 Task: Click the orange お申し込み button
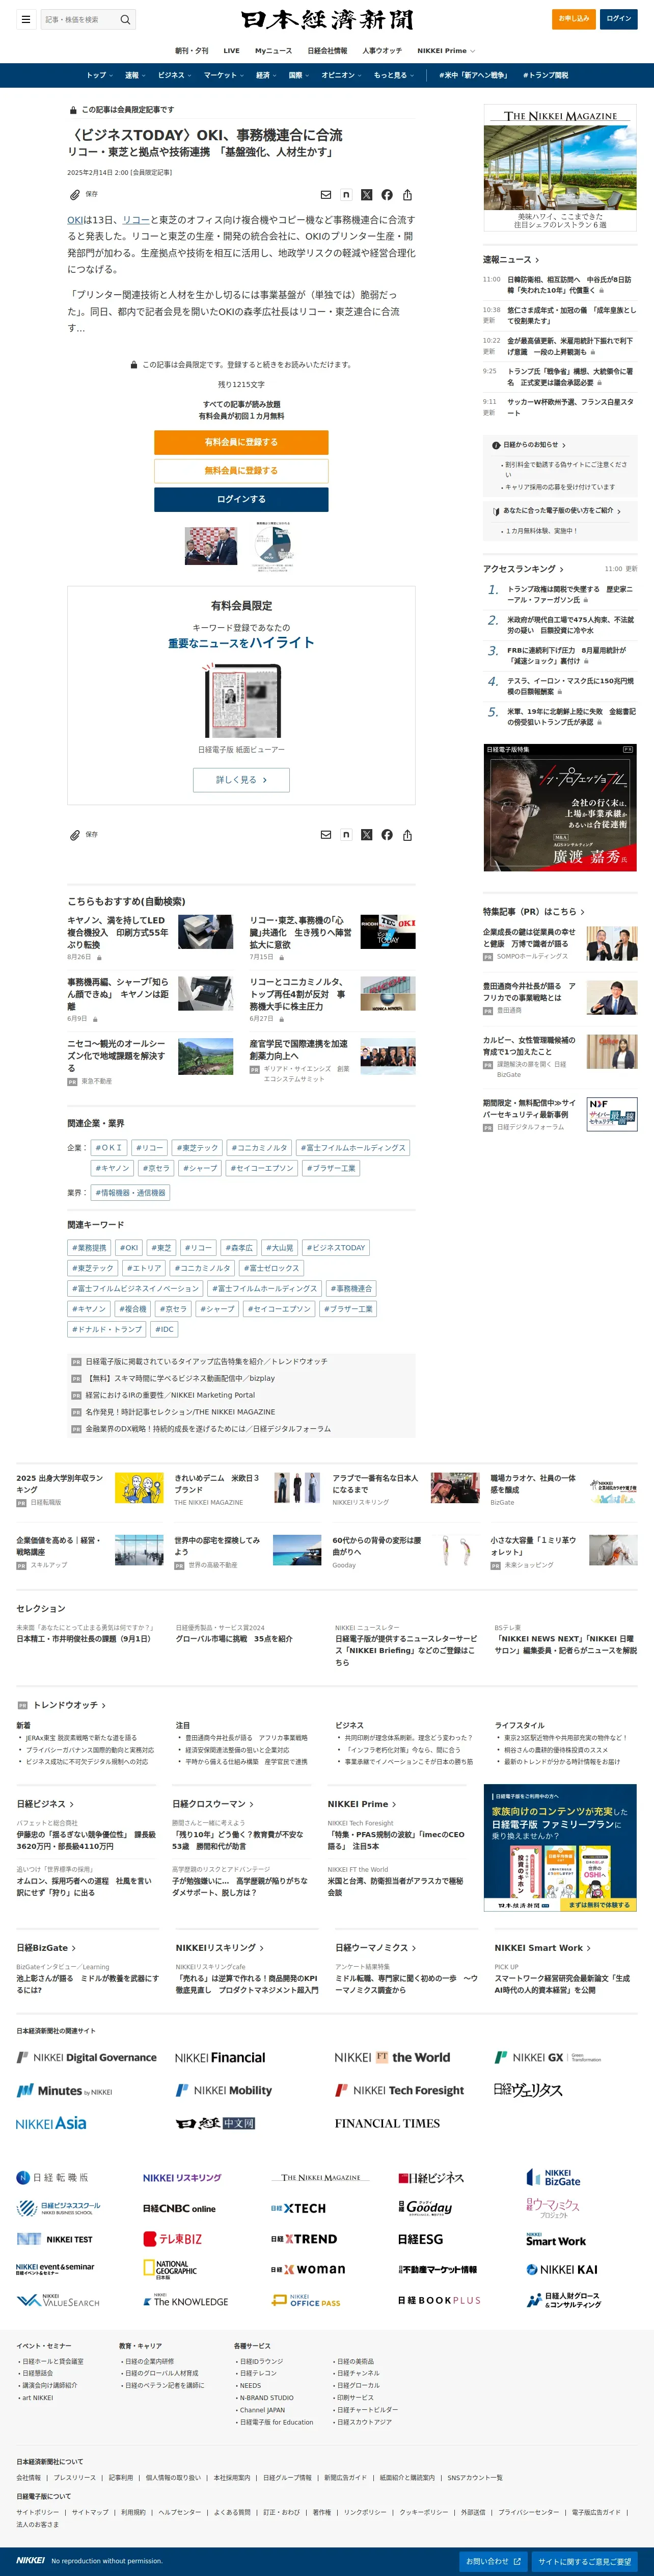coord(573,19)
